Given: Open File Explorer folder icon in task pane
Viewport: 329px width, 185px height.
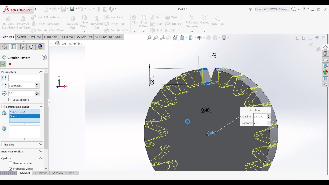Looking at the screenshot, I should tap(326, 60).
